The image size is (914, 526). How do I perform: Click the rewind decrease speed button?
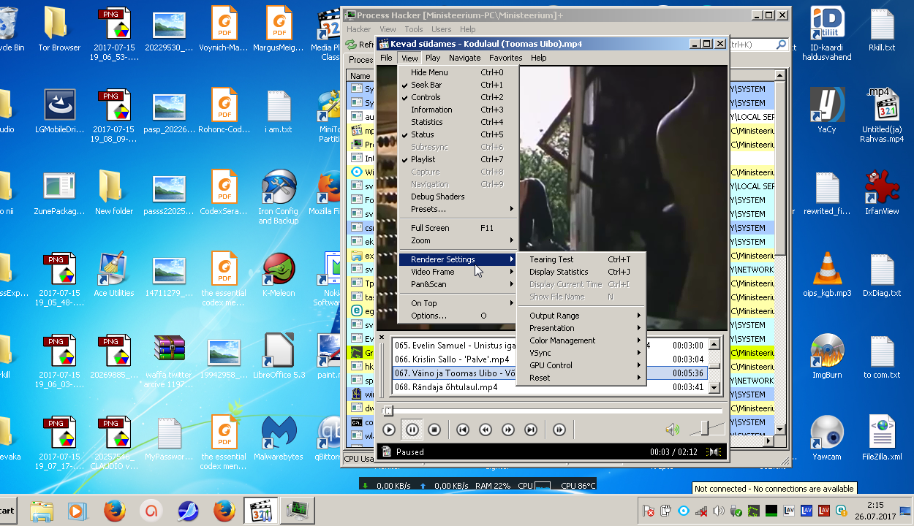coord(485,430)
